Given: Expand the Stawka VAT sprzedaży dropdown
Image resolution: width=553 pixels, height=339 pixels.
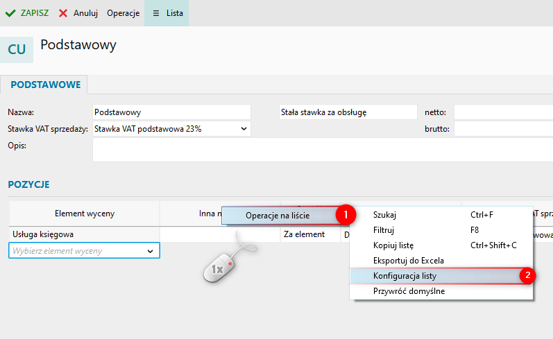Looking at the screenshot, I should tap(244, 128).
